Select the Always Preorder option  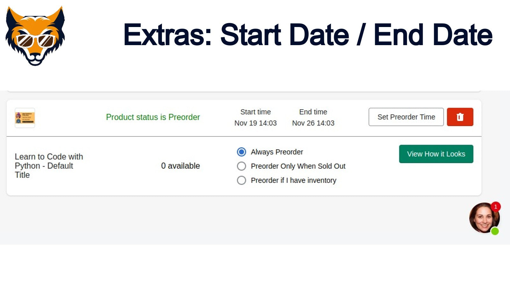(x=241, y=152)
